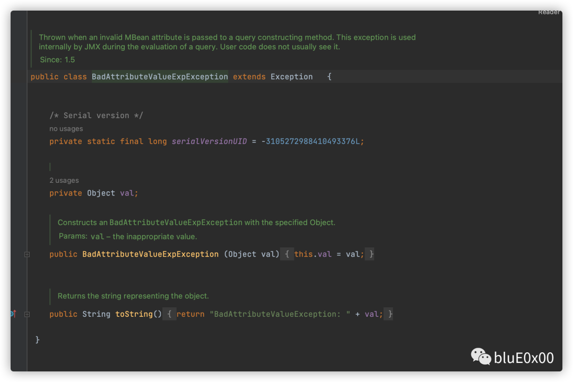The image size is (573, 382).
Task: Select the BadAttributeValueExpException class name
Action: point(160,77)
